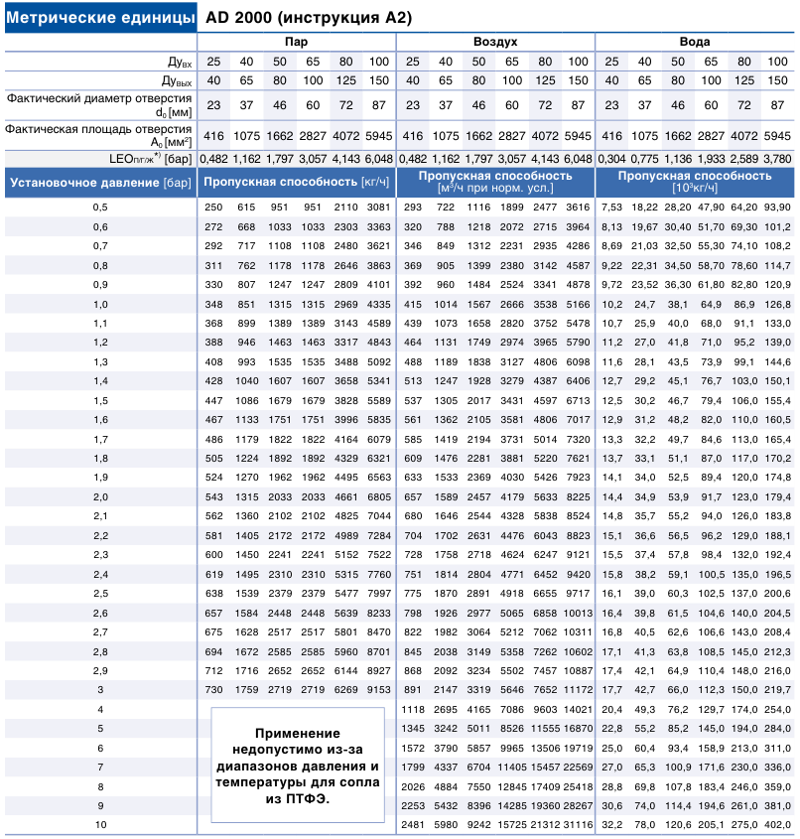Click air value "10013" in the 2,6 row
This screenshot has width=800, height=839.
click(x=578, y=614)
